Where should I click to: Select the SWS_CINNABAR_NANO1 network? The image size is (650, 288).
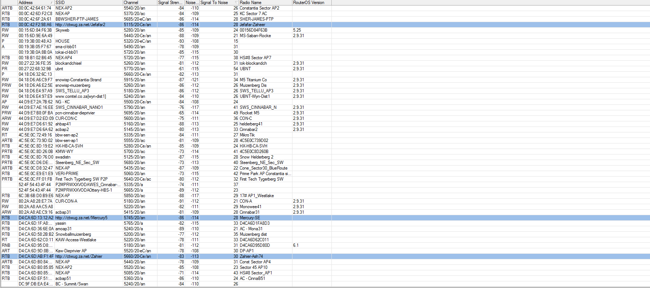79,107
